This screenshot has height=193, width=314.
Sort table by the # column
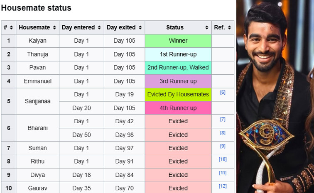click(x=11, y=27)
